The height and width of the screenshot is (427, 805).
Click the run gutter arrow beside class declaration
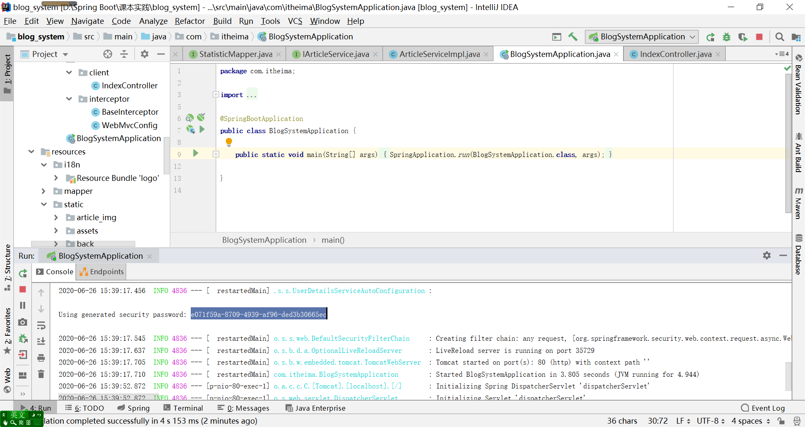click(202, 129)
